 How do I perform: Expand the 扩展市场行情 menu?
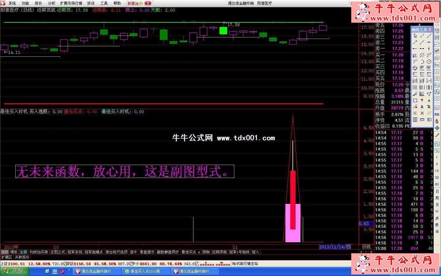(71, 3)
